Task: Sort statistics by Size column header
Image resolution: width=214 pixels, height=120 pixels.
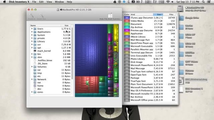Action: (x=158, y=14)
